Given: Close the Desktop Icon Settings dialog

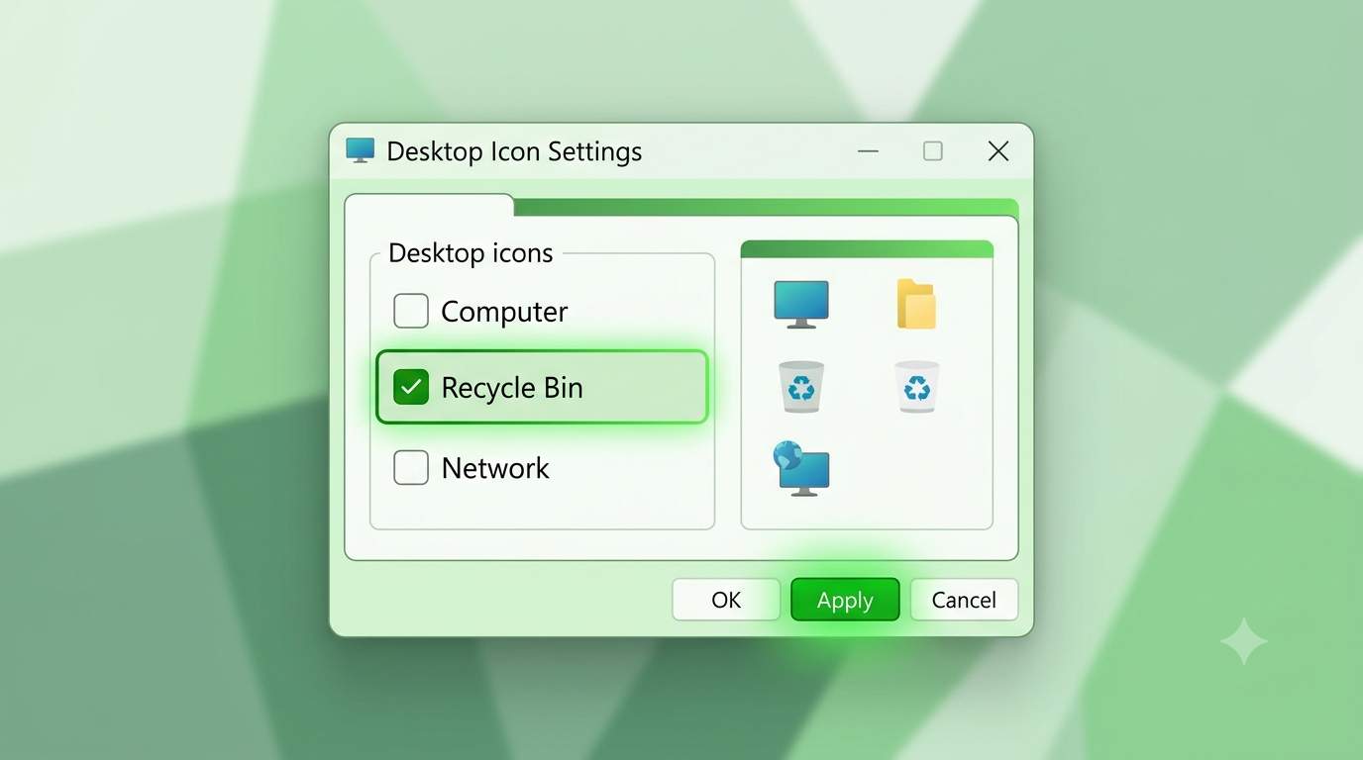Looking at the screenshot, I should pyautogui.click(x=998, y=151).
